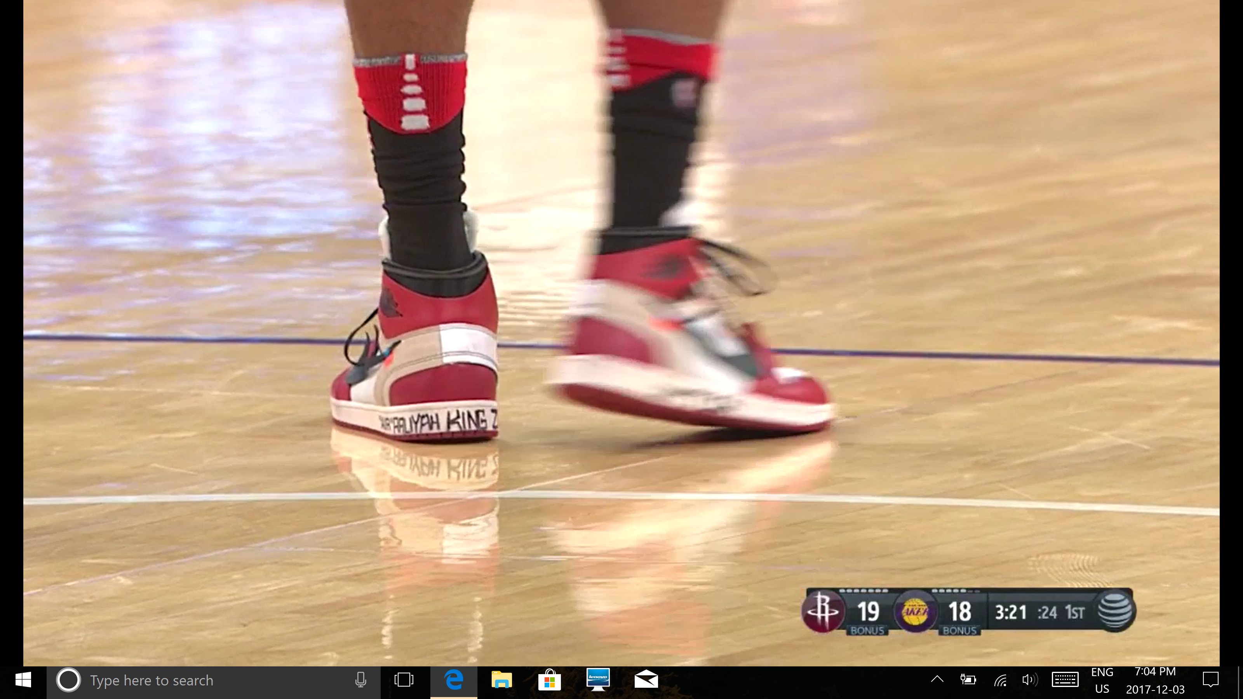Screen dimensions: 1243x699
Task: Open the touch keyboard icon
Action: (x=1065, y=680)
